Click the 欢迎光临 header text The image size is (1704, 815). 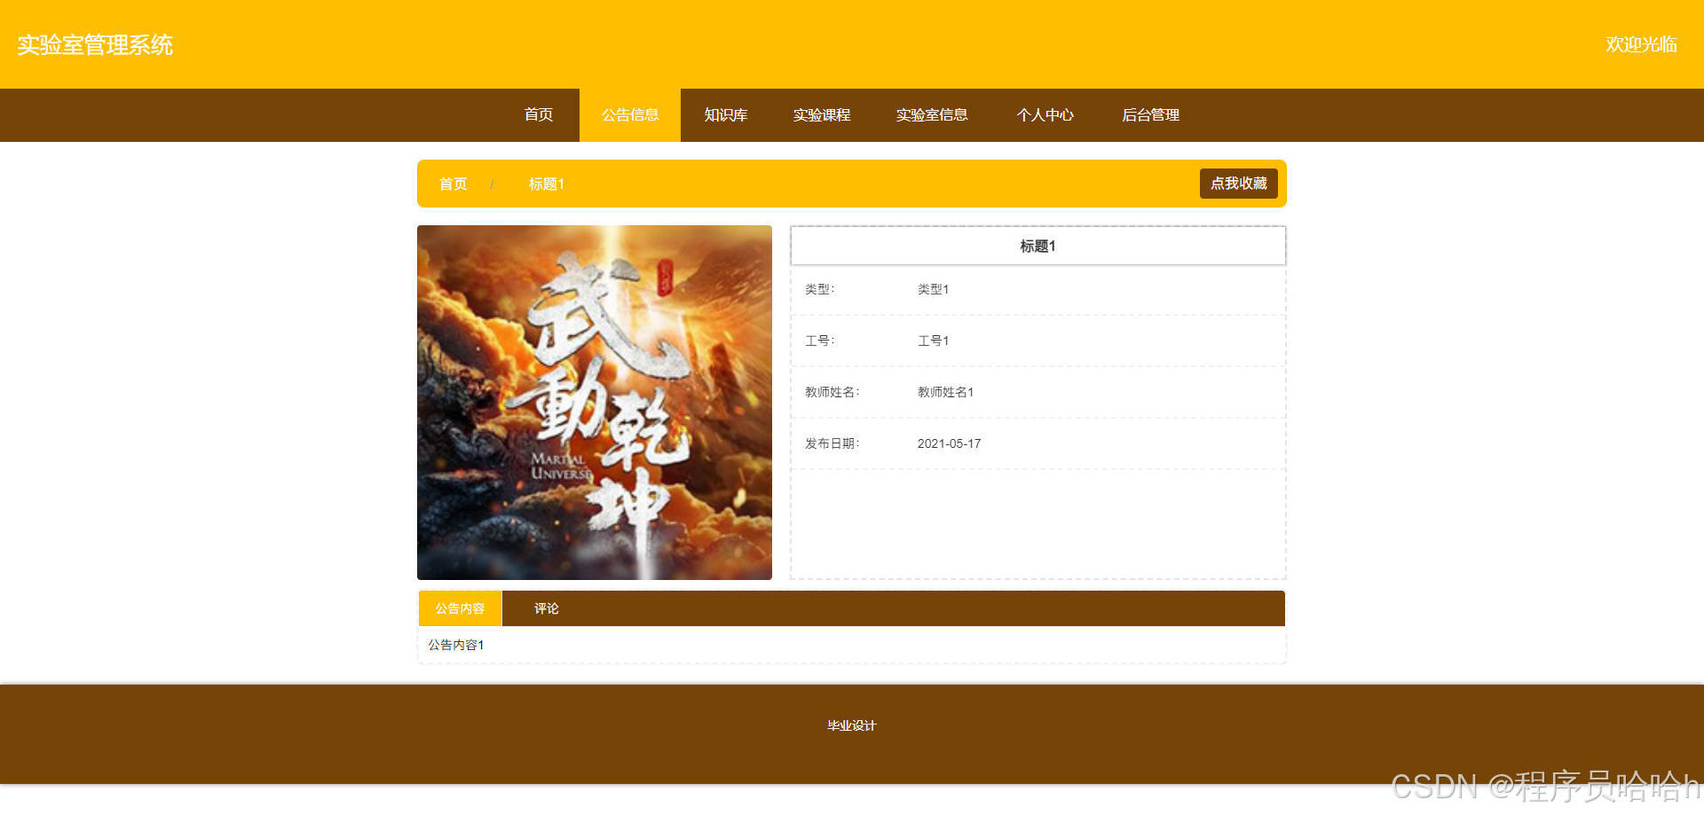pos(1641,44)
